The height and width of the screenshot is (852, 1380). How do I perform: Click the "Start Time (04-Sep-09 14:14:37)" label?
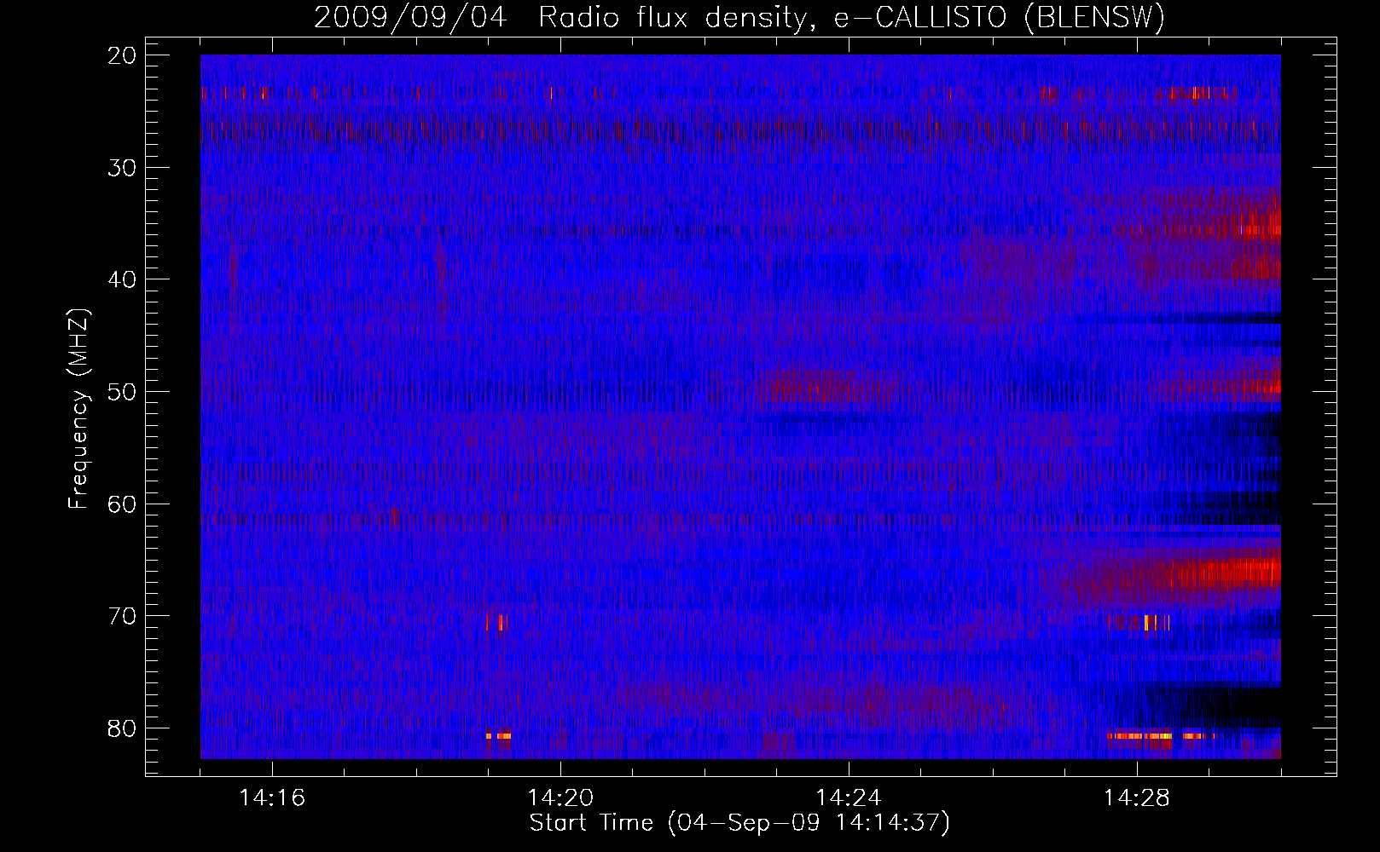(739, 823)
